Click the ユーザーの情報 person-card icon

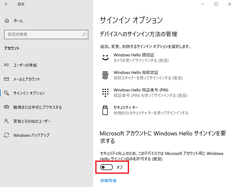click(x=6, y=65)
